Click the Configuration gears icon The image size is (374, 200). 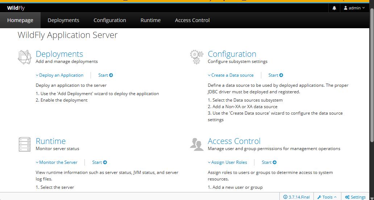(x=196, y=57)
